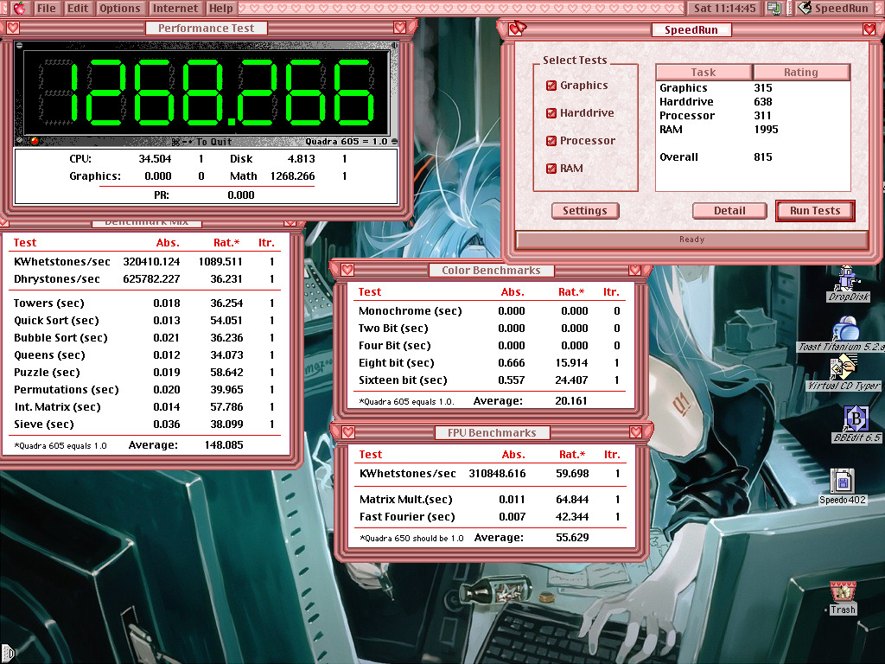The image size is (885, 664).
Task: Toggle the Harddrive test checkbox
Action: pos(551,113)
